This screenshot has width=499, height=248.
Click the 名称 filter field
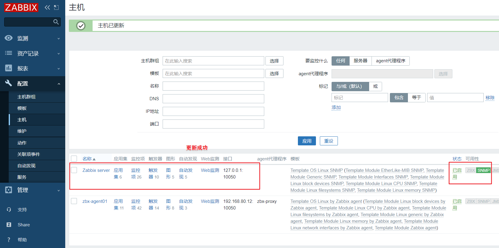(213, 86)
